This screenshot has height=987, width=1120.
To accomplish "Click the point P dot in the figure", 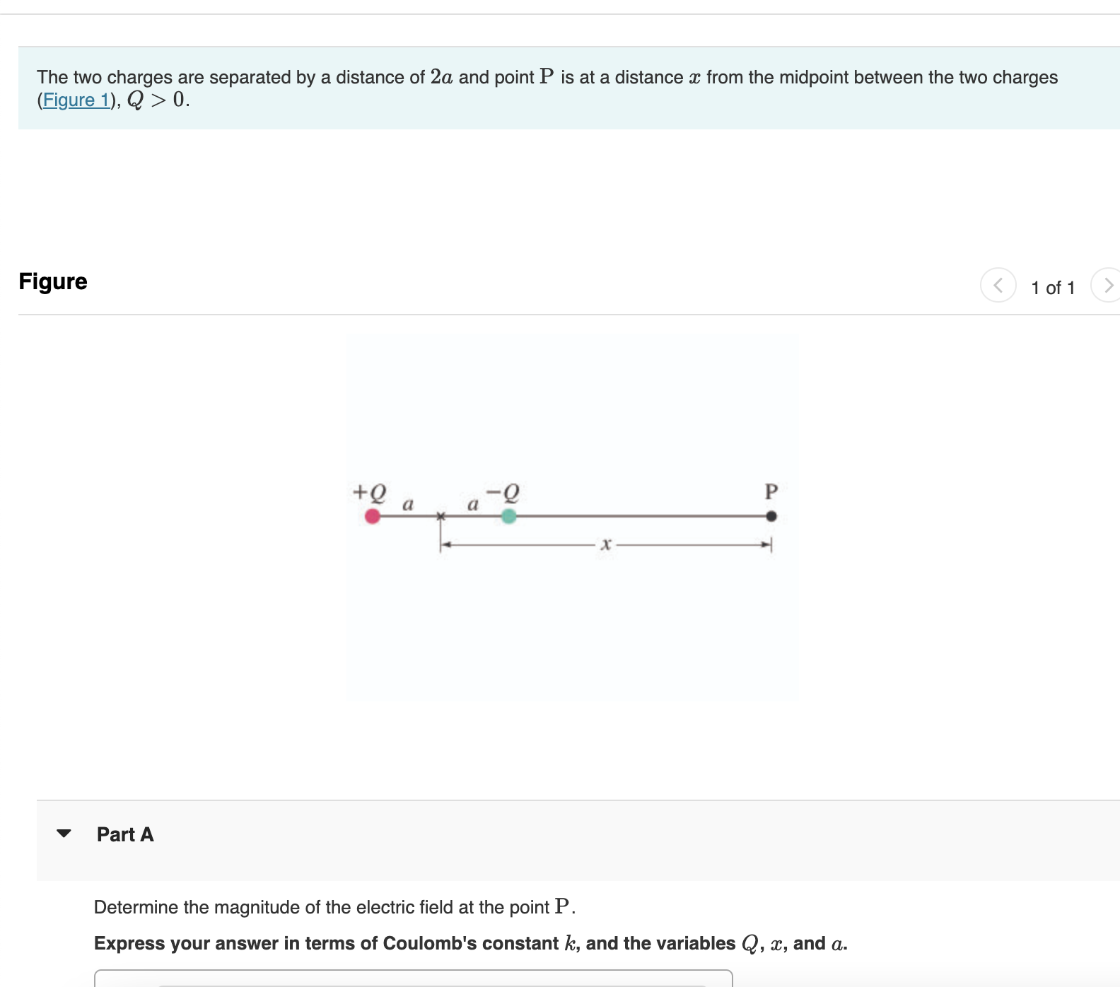I will pyautogui.click(x=771, y=516).
